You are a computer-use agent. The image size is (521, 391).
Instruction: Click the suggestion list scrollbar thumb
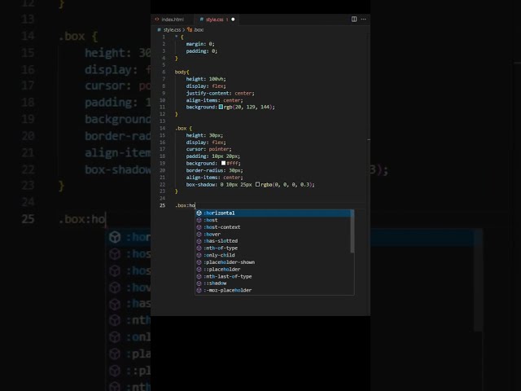point(352,231)
